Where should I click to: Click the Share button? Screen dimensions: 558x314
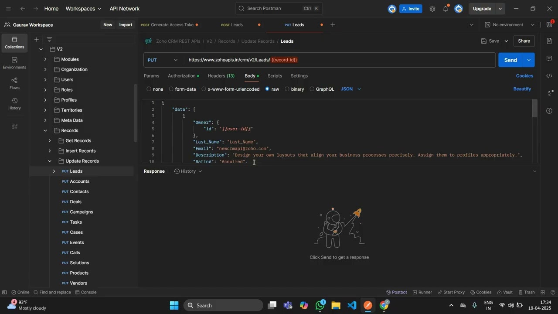[x=524, y=41]
